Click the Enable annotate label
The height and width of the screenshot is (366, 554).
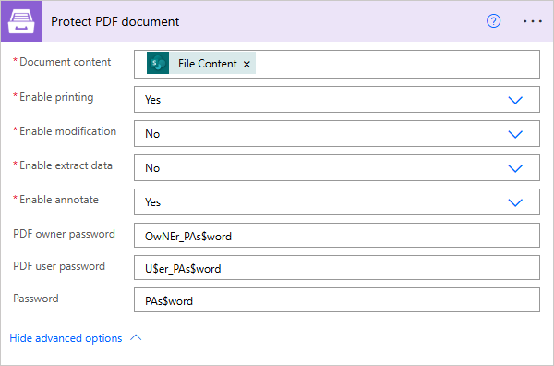tap(59, 200)
